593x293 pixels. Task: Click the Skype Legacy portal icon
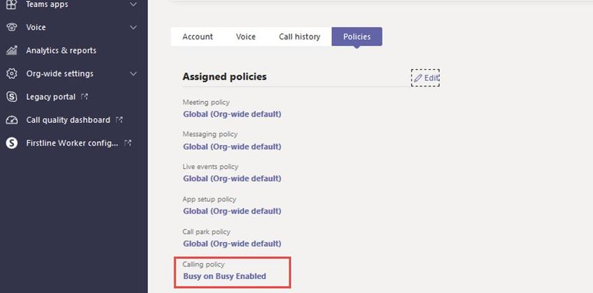[12, 97]
